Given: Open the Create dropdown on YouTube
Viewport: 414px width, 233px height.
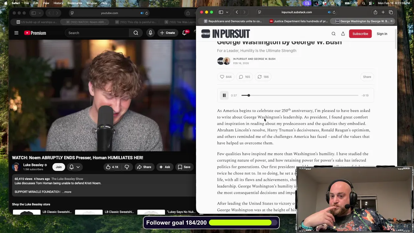Looking at the screenshot, I should [x=167, y=33].
